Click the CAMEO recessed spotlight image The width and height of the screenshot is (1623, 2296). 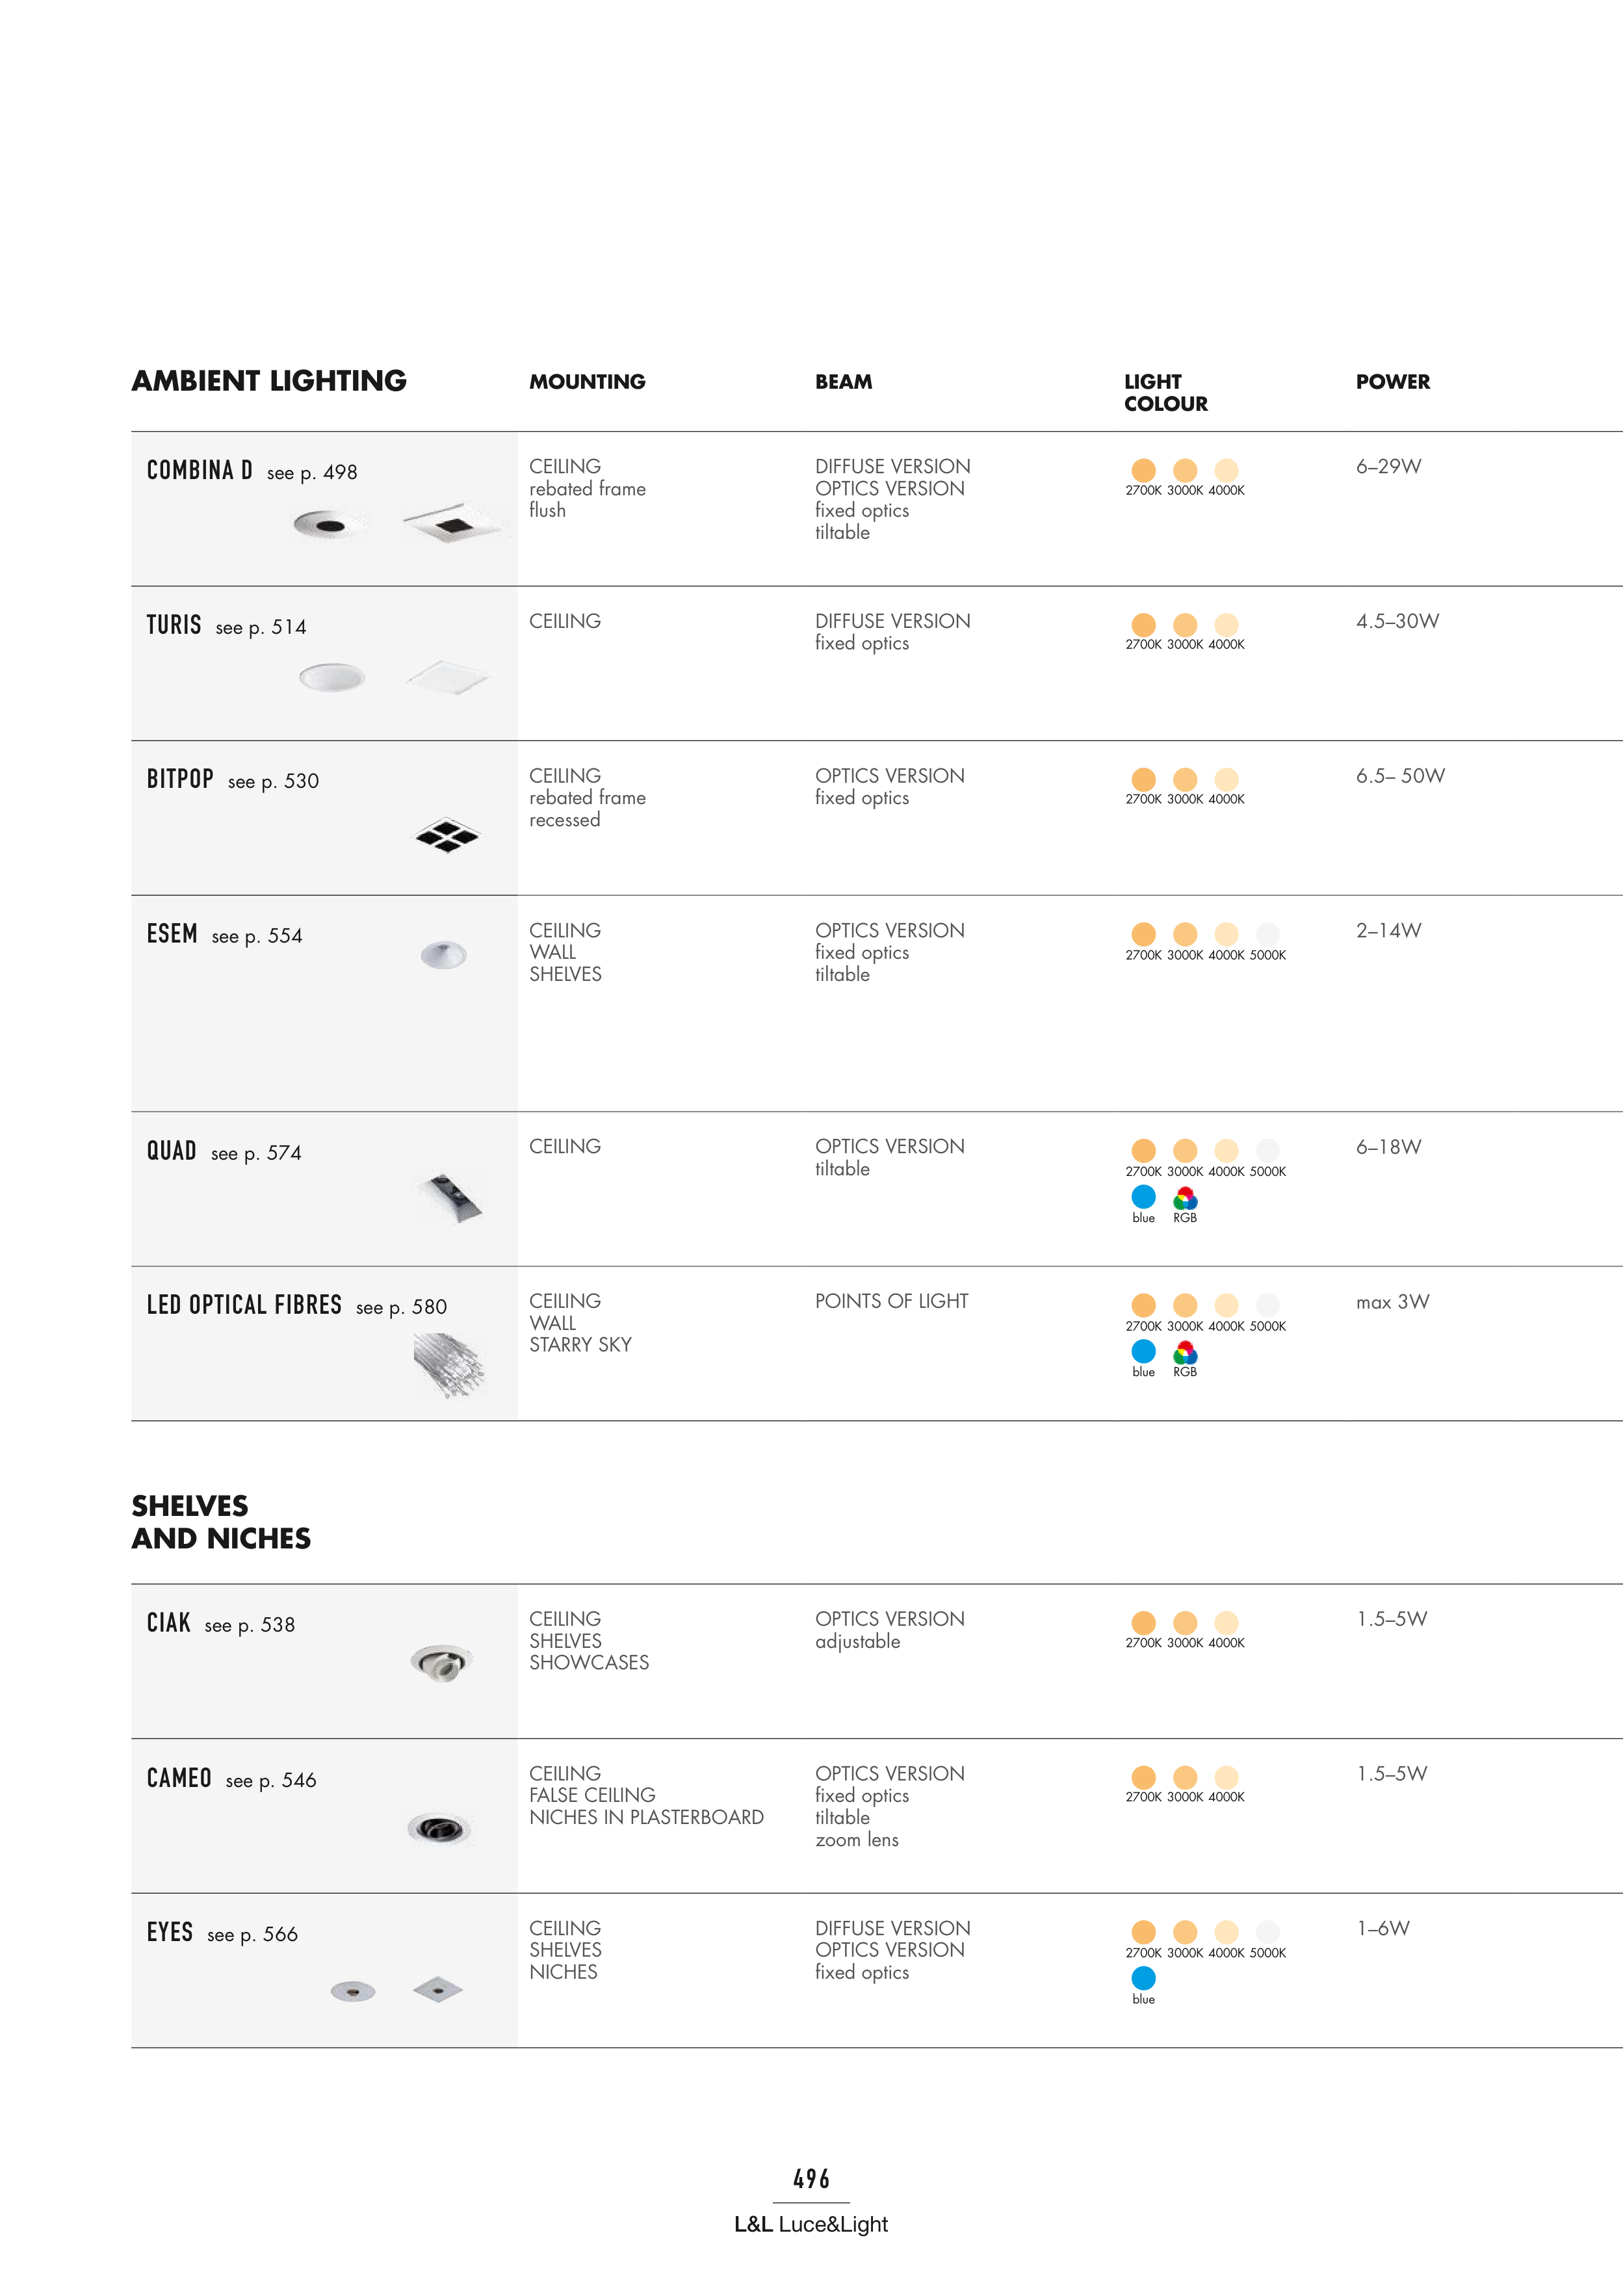click(439, 1829)
